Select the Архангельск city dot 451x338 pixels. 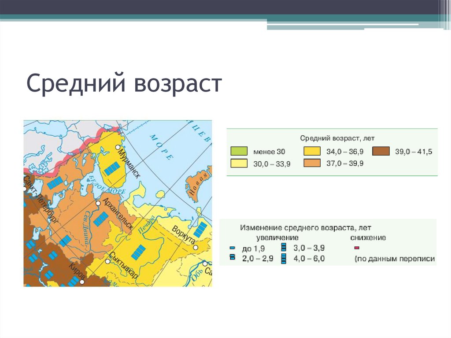click(x=98, y=203)
